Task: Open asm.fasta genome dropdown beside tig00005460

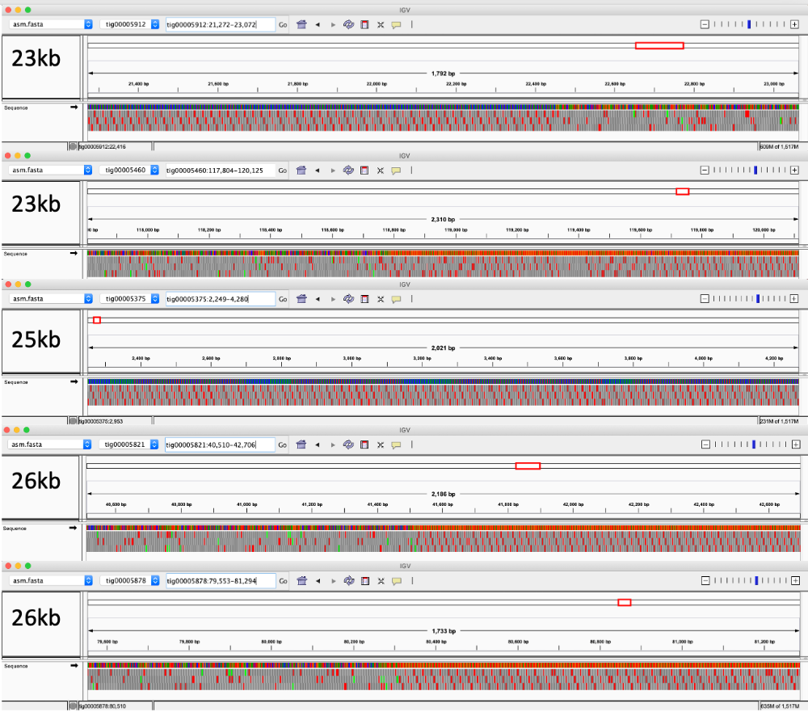Action: pyautogui.click(x=50, y=171)
